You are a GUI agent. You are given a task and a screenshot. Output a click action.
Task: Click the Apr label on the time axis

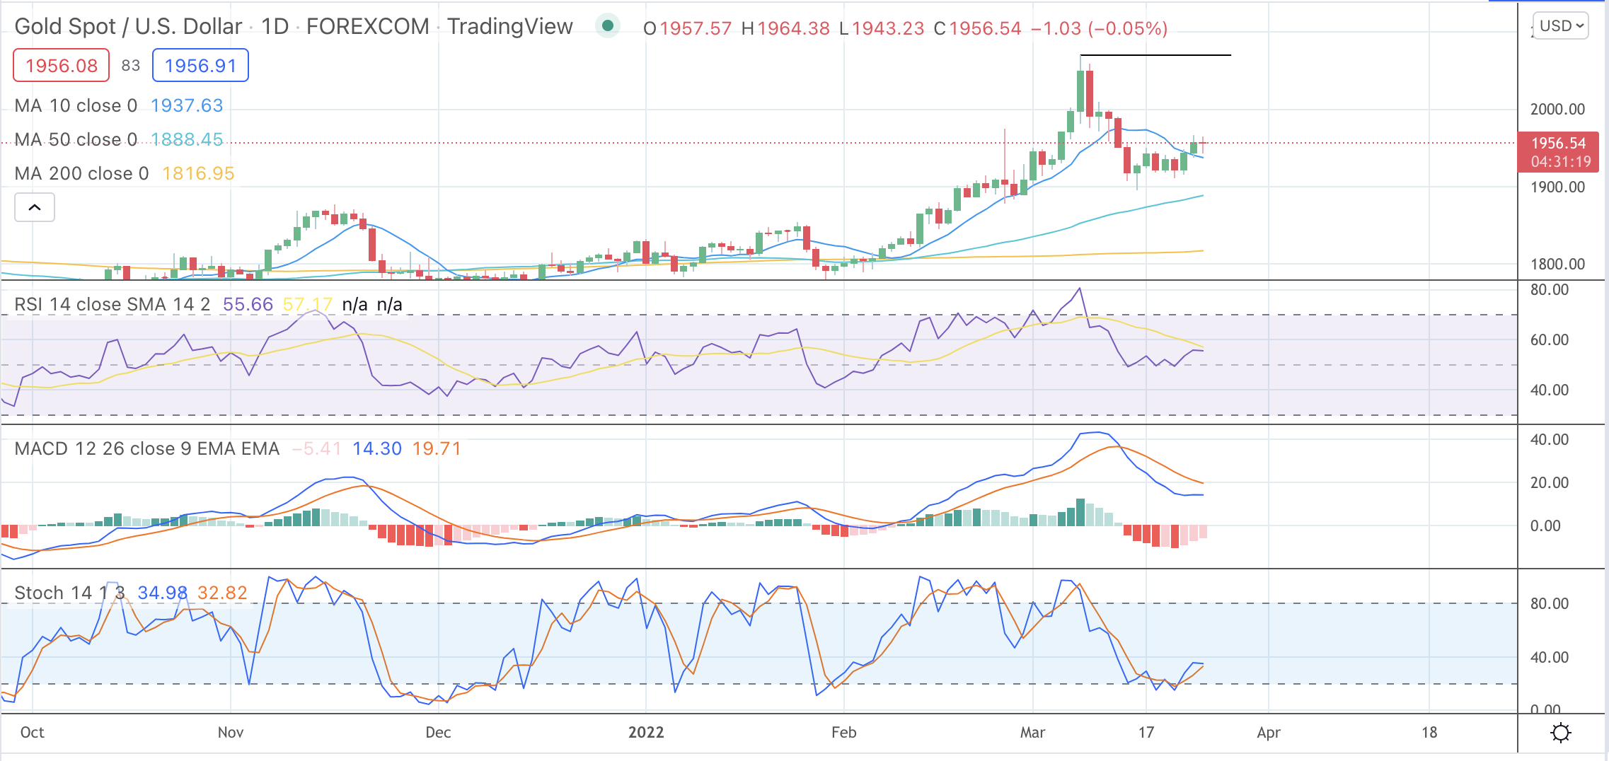point(1269,732)
